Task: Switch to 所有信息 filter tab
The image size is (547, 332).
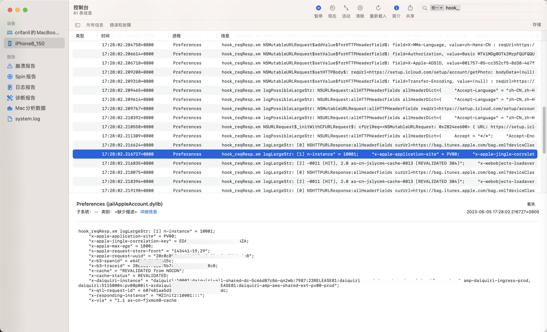Action: 95,25
